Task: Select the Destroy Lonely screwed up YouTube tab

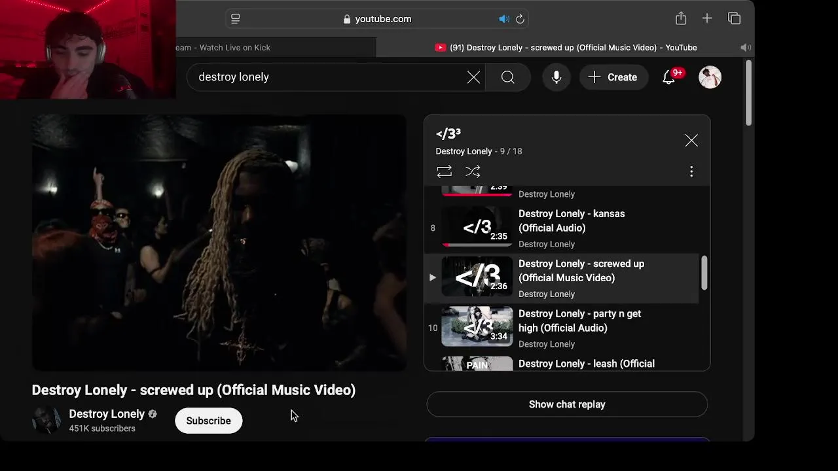Action: [566, 47]
